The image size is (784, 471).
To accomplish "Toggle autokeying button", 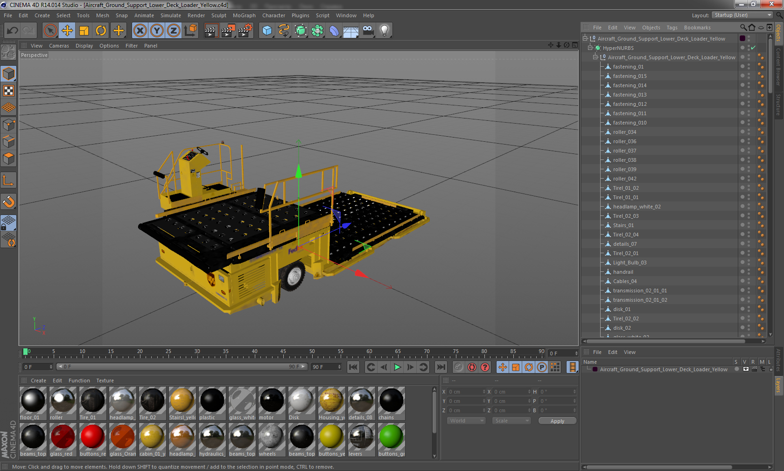I will (472, 367).
